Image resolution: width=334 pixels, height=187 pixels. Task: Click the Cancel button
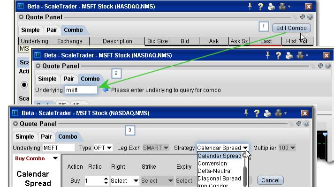point(270,180)
